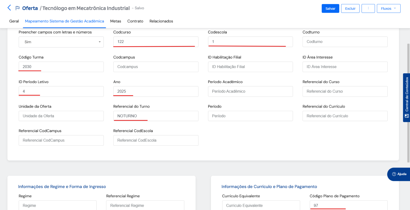Focus the Regime input field

pyautogui.click(x=58, y=205)
